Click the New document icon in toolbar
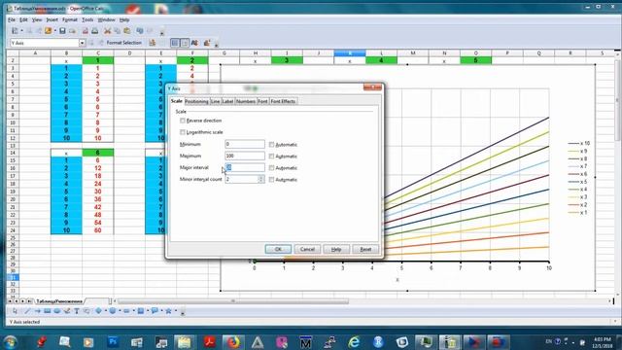The image size is (622, 350). (16, 31)
